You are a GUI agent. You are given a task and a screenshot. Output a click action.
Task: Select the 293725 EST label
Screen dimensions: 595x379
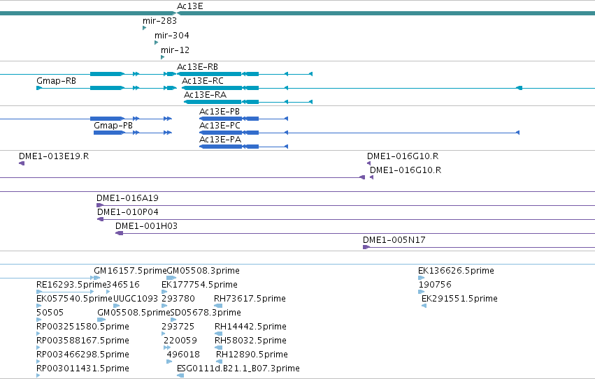click(x=178, y=327)
